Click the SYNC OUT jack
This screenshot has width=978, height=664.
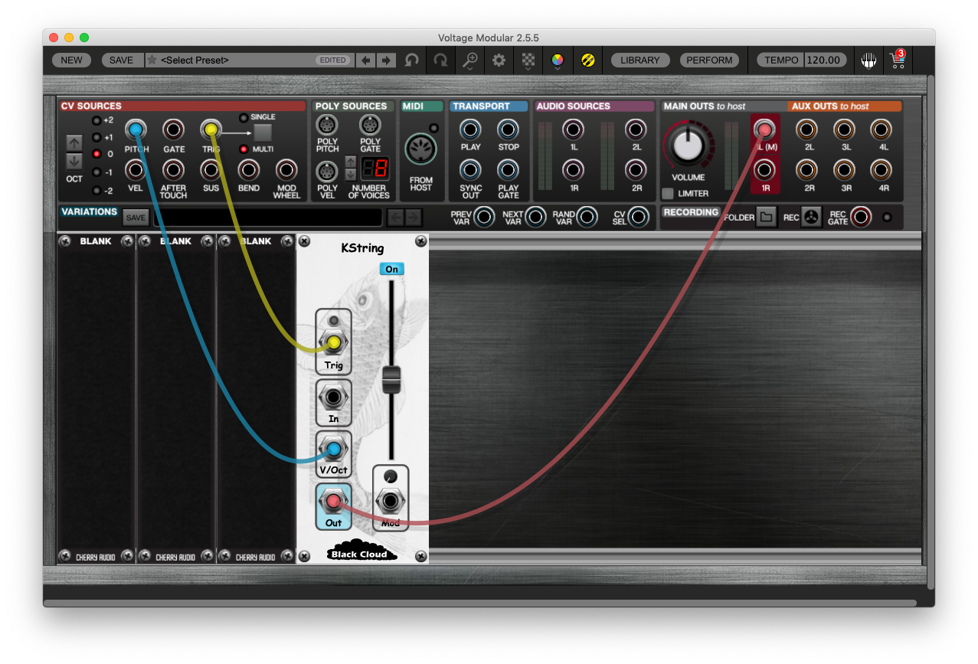tap(470, 170)
